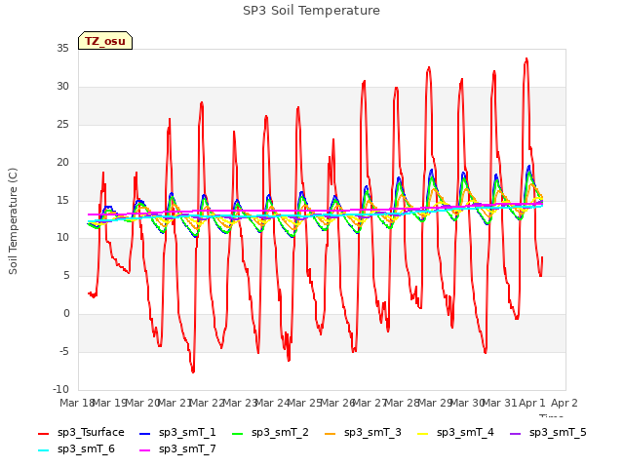Click the -5 y-axis tick label

[63, 352]
